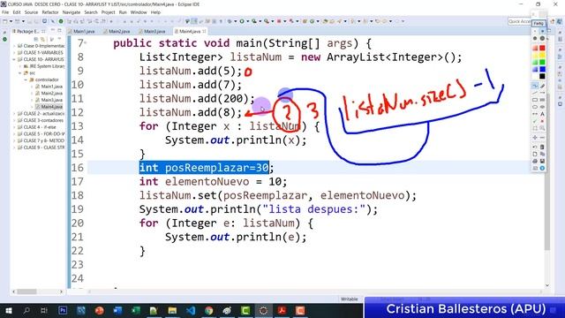Click the save disk icon in drawing palette
565x318 pixels.
pos(542,161)
